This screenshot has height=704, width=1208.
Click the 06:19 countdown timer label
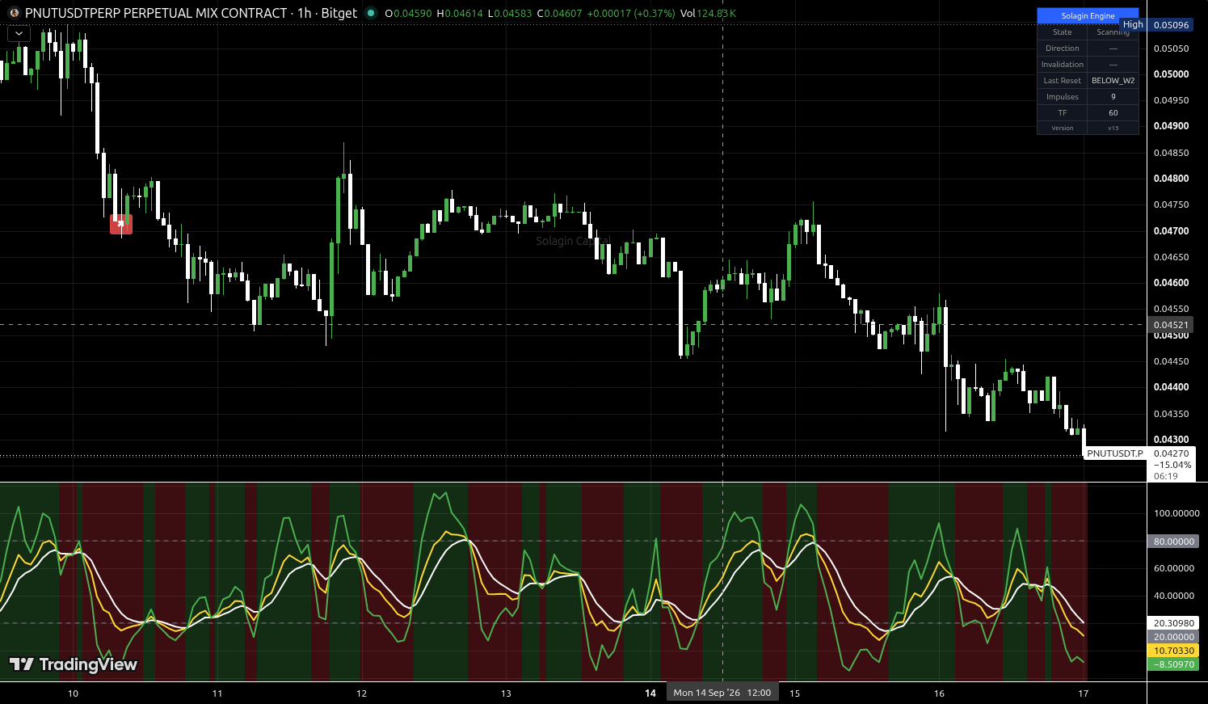[1166, 476]
